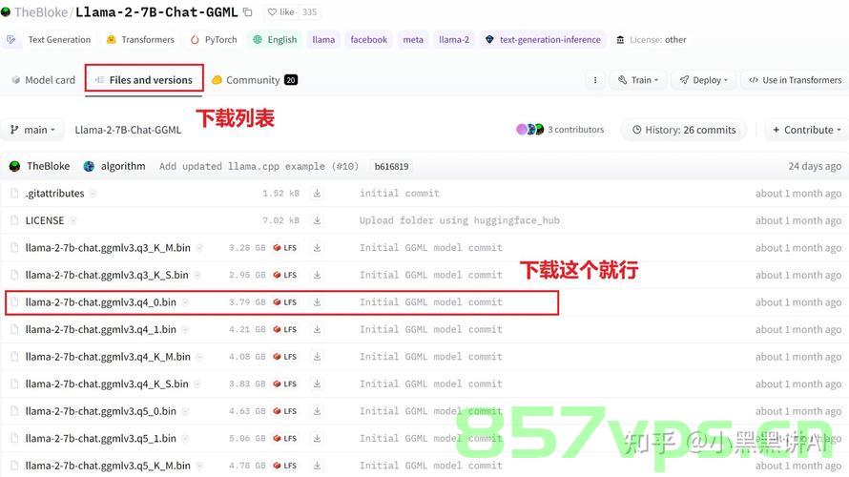
Task: Open llama-2-7b-chat.ggmlv3.q4_1.bin file
Action: pos(101,329)
